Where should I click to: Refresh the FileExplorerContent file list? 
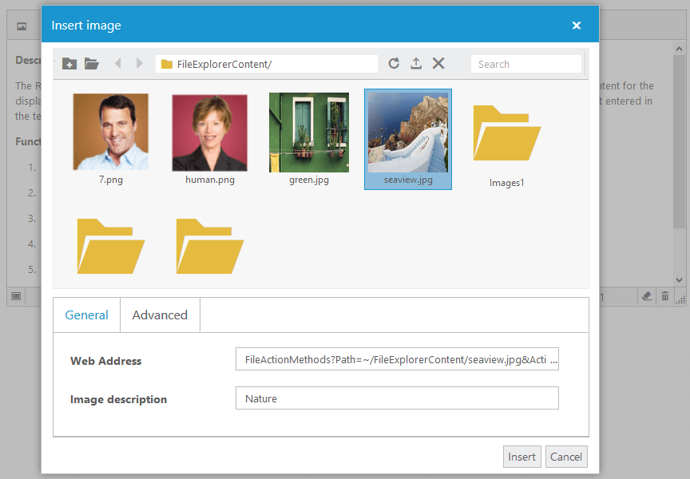pos(394,63)
